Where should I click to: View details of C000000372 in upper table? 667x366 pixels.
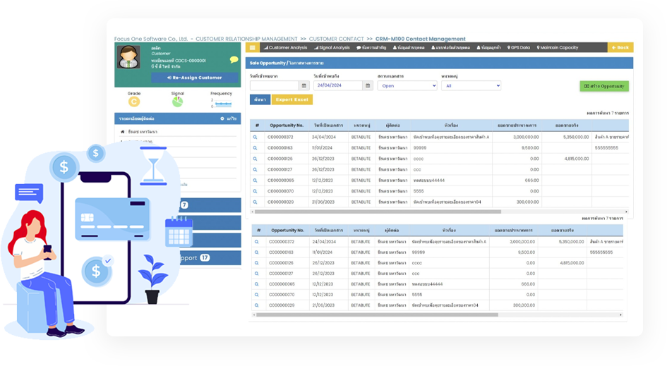(256, 138)
